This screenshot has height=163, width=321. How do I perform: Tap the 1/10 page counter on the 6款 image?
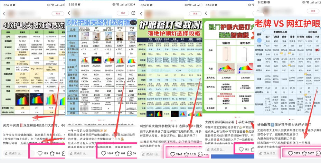(x=133, y=22)
